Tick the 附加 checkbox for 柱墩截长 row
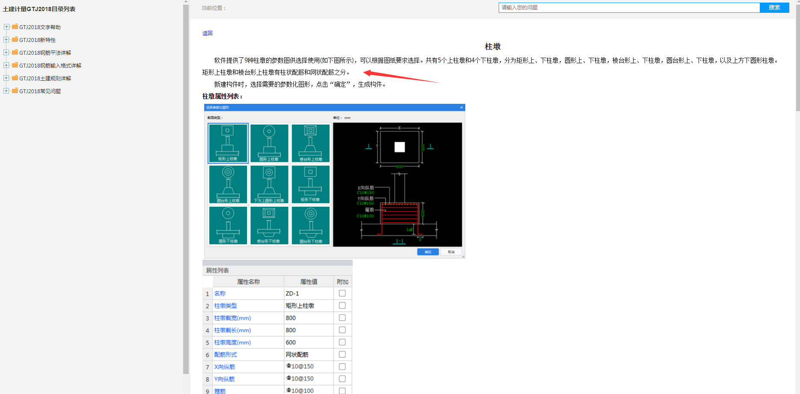800x394 pixels. coord(342,330)
